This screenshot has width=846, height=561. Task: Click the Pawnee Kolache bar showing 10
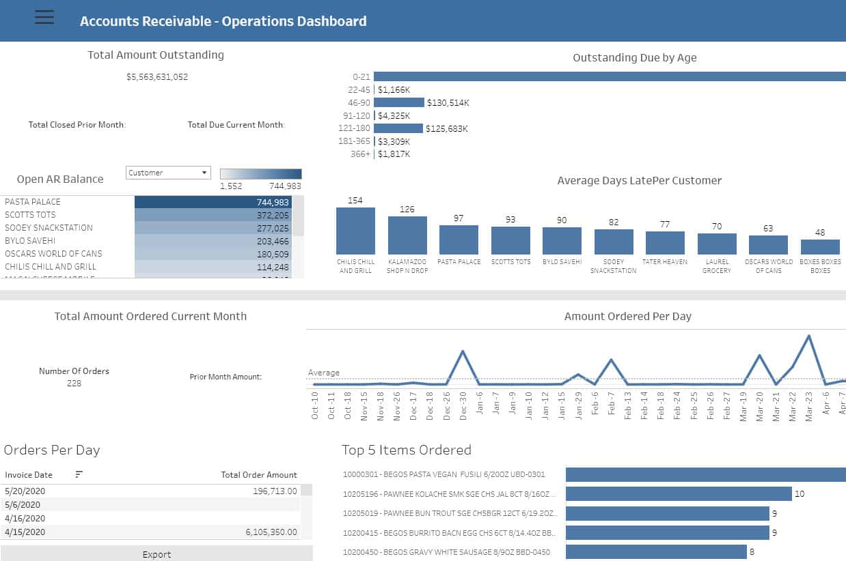679,493
